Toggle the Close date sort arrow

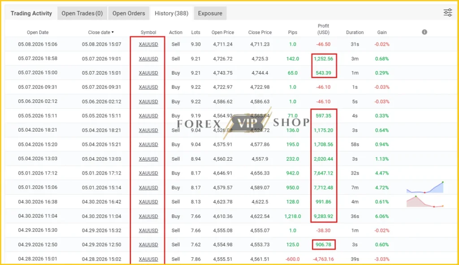point(113,32)
